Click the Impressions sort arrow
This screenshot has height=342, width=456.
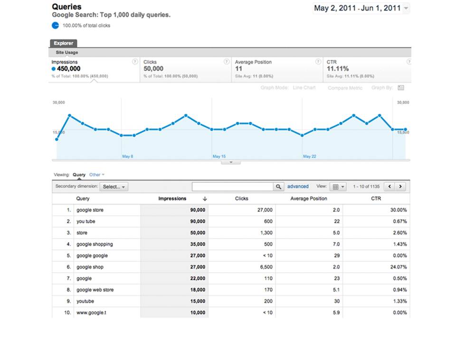pos(205,199)
